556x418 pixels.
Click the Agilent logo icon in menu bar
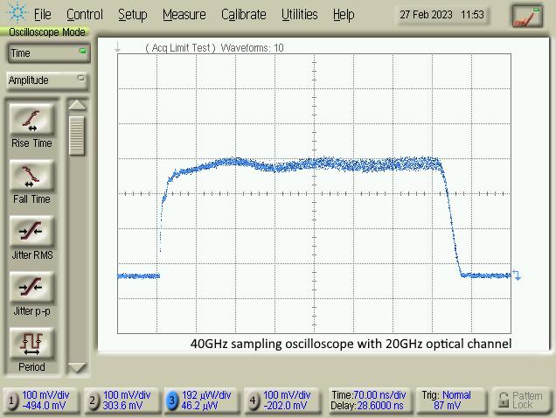[15, 15]
